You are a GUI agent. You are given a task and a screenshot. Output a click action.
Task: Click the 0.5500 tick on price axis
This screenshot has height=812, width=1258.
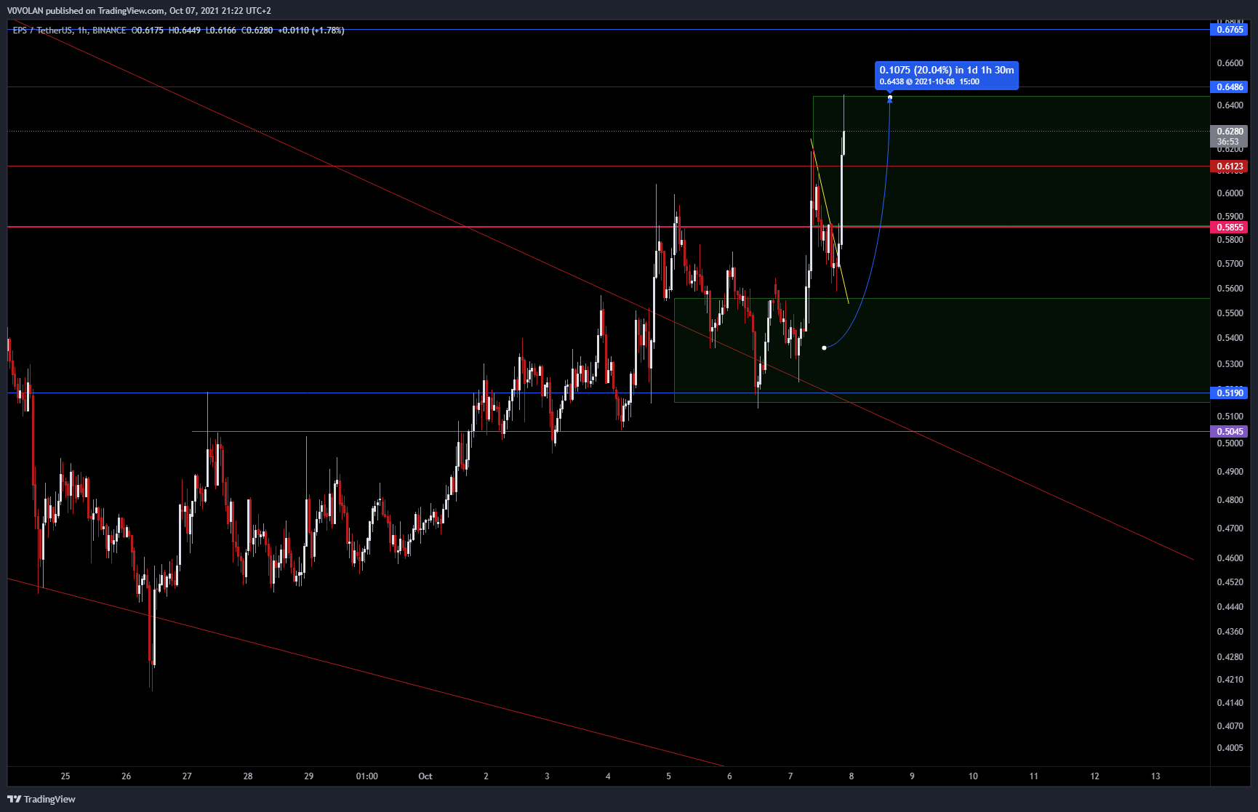tap(1230, 313)
